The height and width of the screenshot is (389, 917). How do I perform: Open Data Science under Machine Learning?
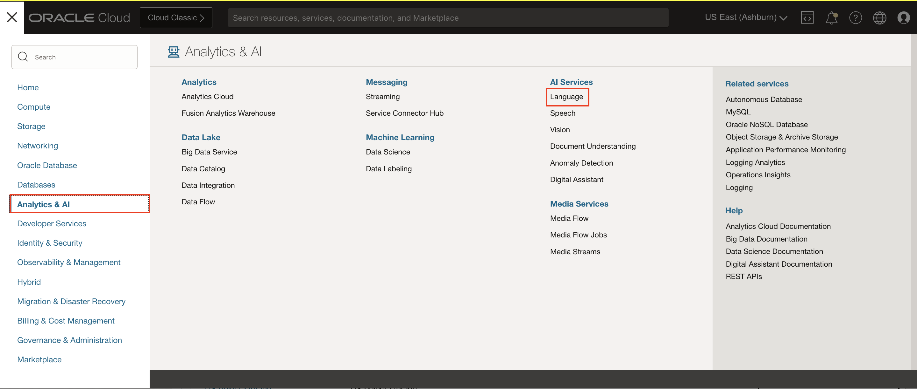click(x=388, y=152)
